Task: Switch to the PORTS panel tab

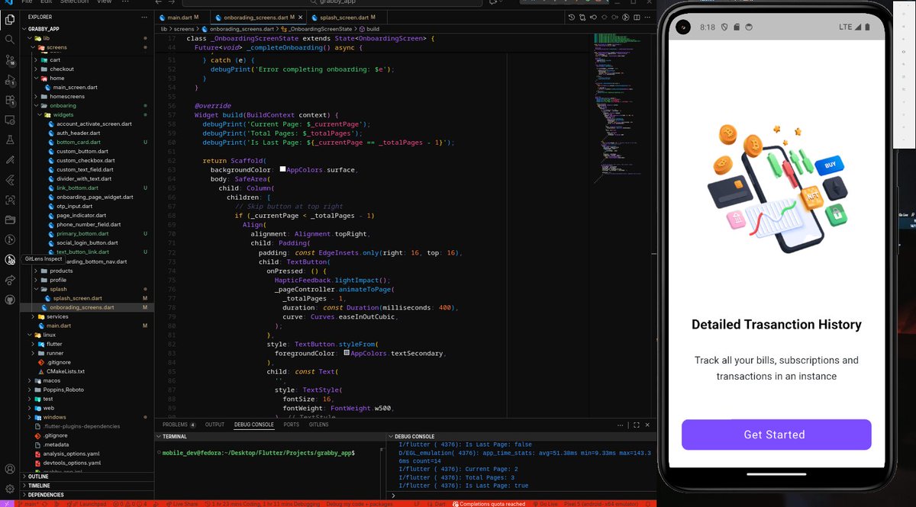Action: (291, 425)
